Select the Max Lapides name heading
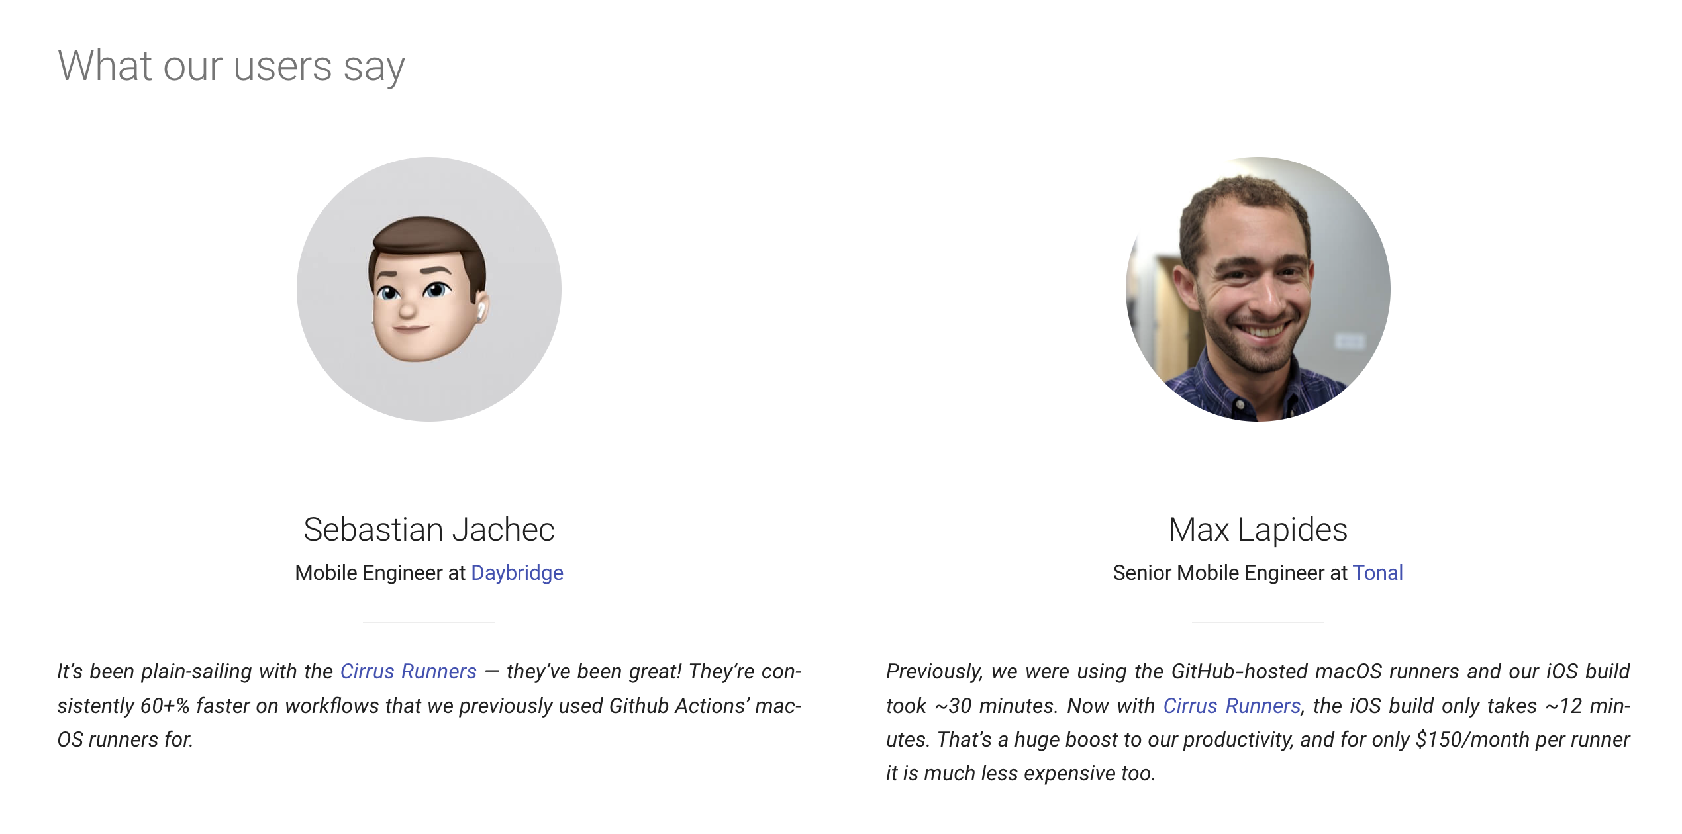Viewport: 1682px width, 834px height. coord(1258,530)
